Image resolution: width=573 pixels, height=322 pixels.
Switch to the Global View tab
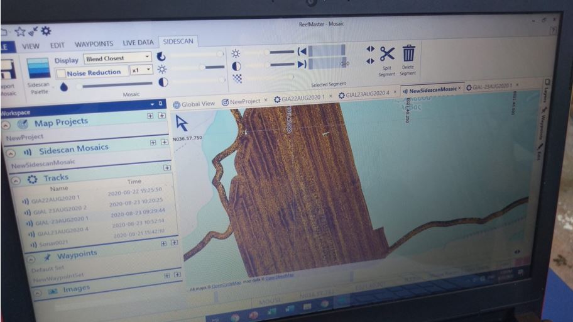194,104
